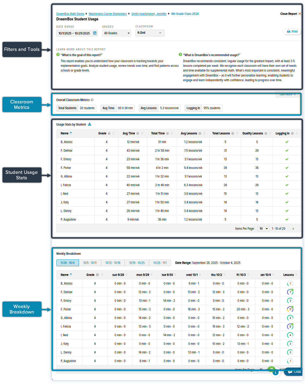
Task: Sort Usage Stats by Total Time arrows
Action: tap(172, 133)
